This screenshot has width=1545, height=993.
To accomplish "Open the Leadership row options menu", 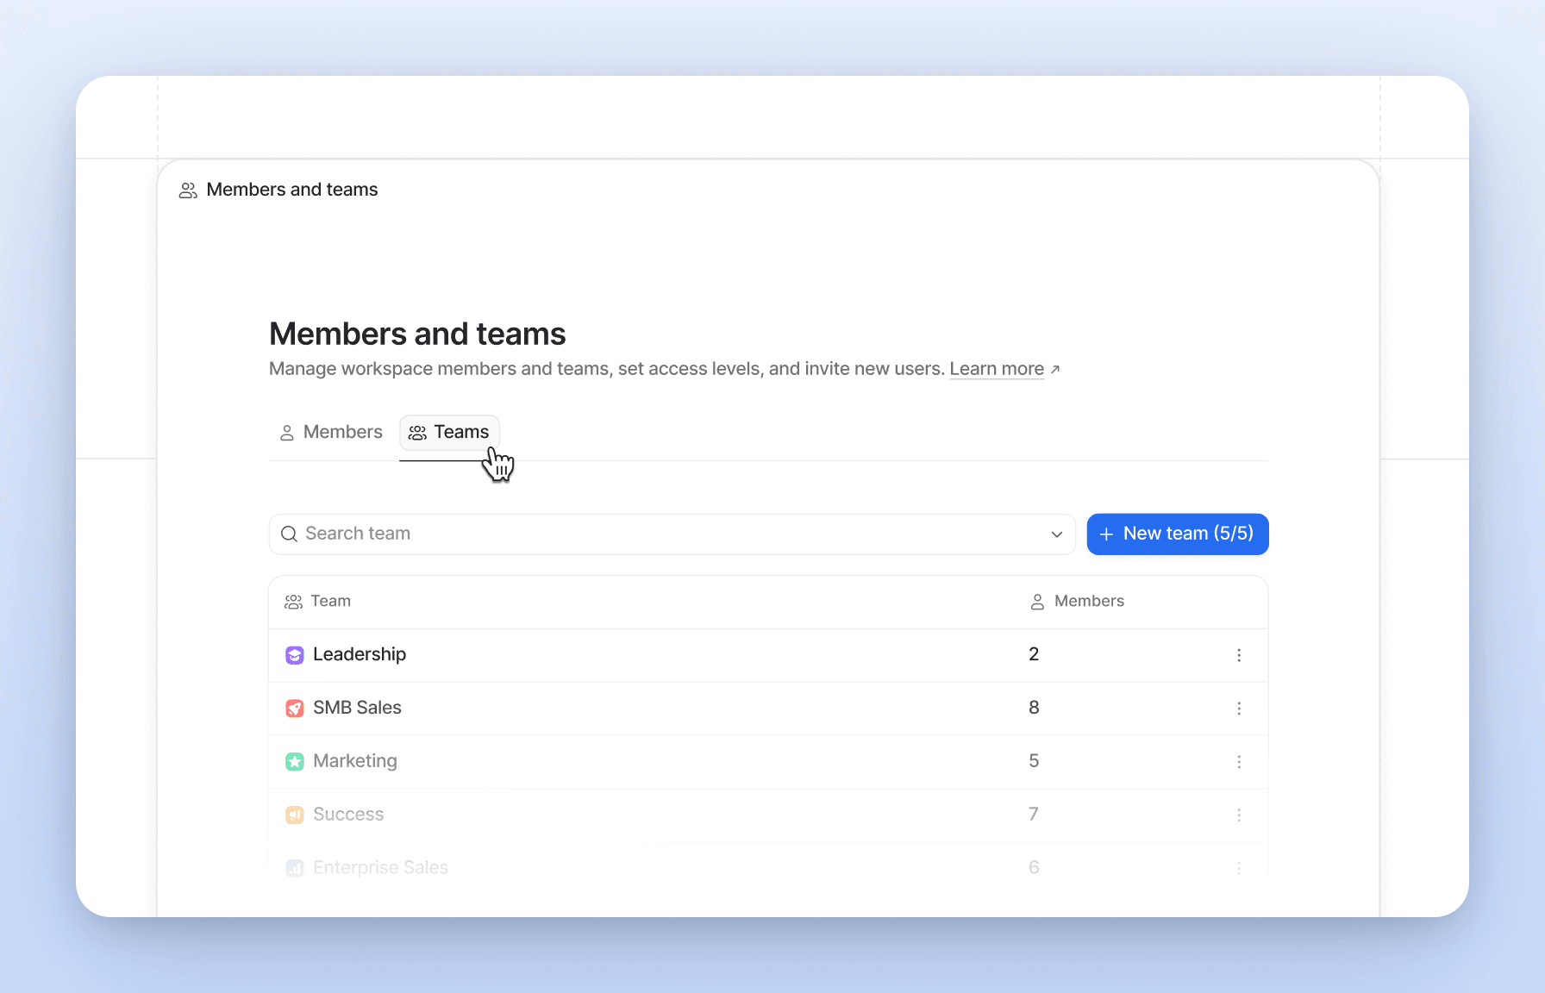I will [1239, 655].
